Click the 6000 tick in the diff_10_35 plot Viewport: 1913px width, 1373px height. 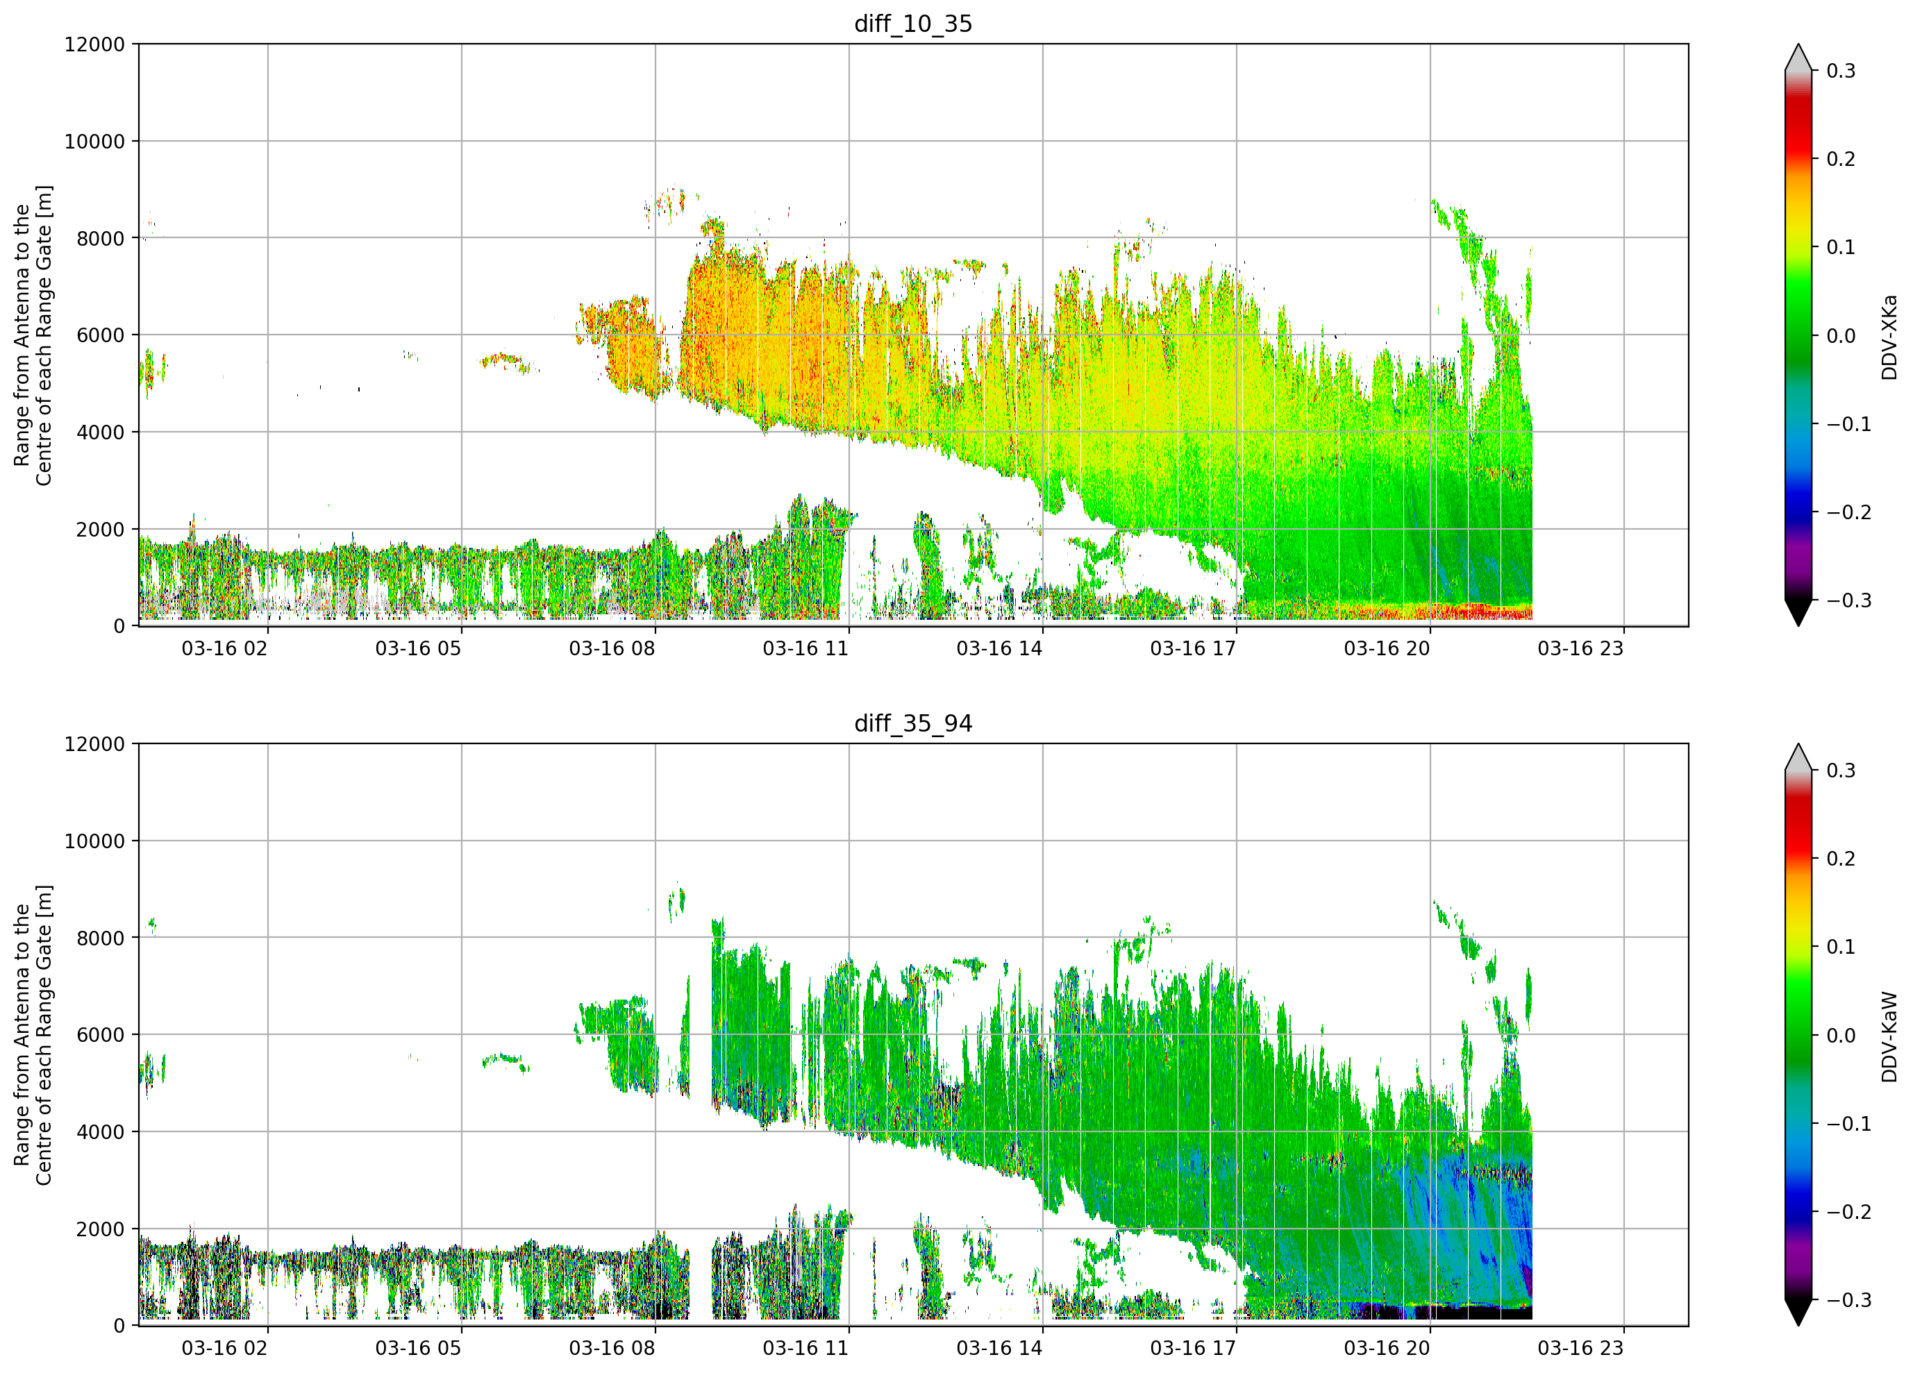(x=101, y=335)
